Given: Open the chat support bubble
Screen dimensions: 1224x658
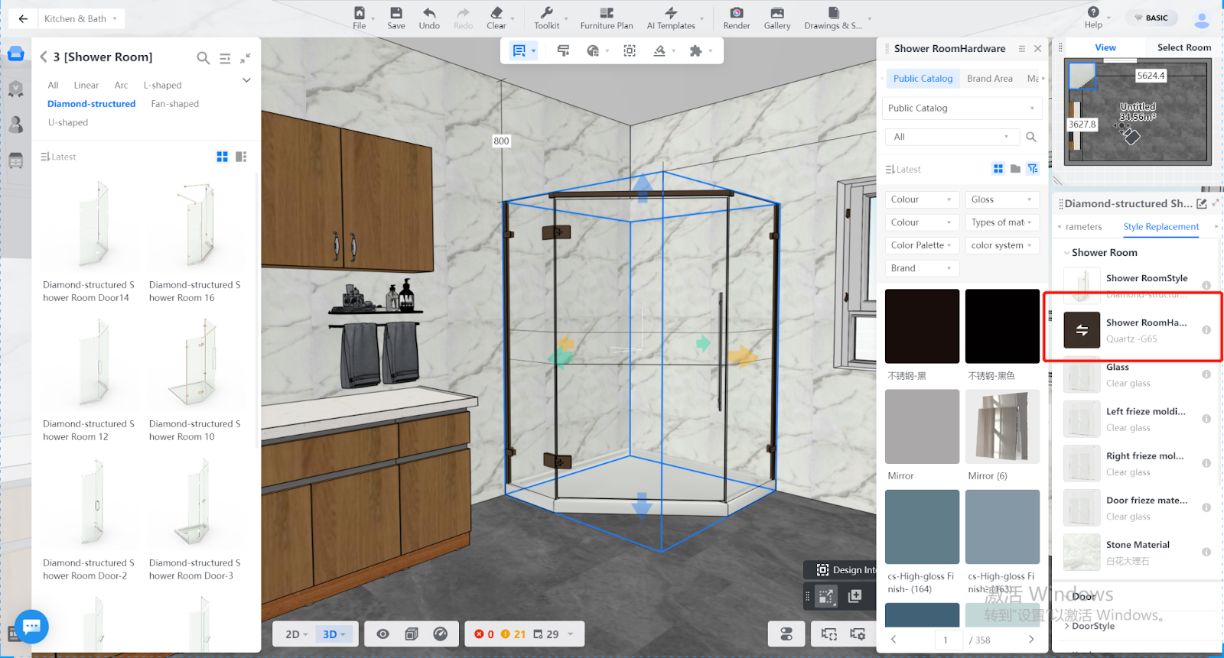Looking at the screenshot, I should pyautogui.click(x=31, y=627).
